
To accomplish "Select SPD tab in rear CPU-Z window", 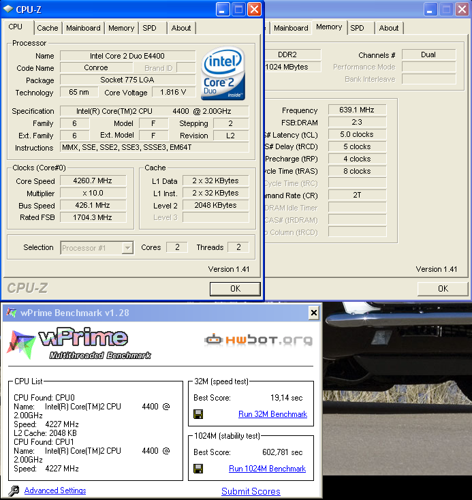I will coord(357,28).
